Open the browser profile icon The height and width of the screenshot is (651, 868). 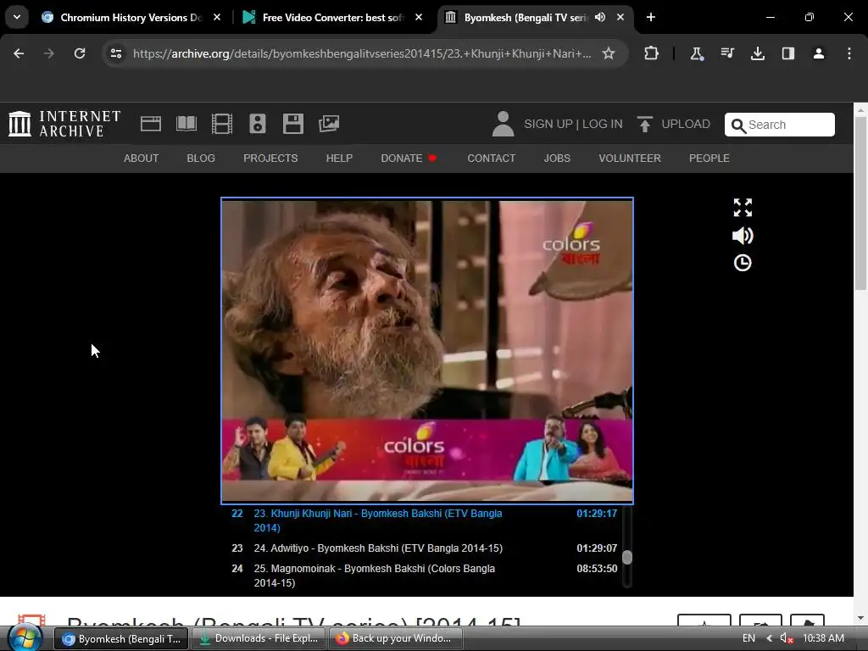(819, 53)
